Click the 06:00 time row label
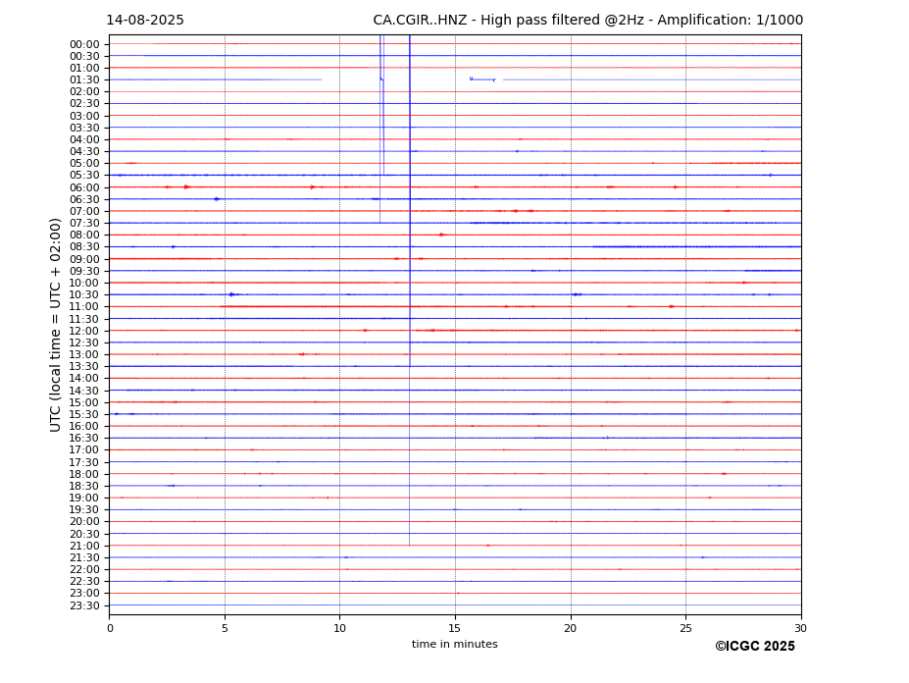909x683 pixels. click(84, 187)
